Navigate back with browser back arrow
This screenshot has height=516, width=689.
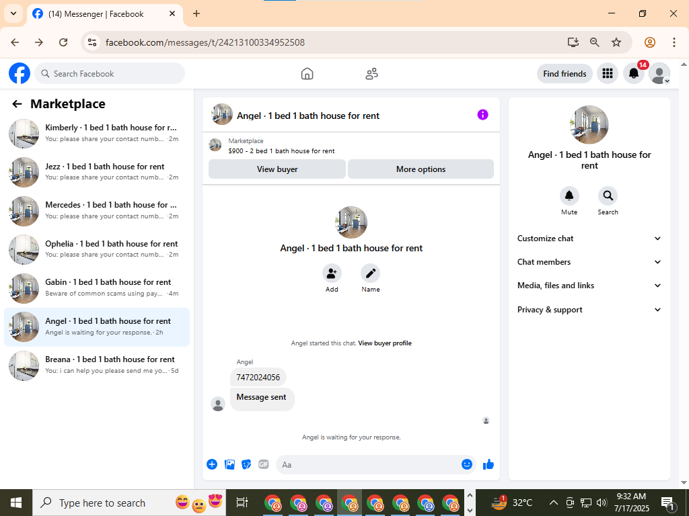(15, 42)
